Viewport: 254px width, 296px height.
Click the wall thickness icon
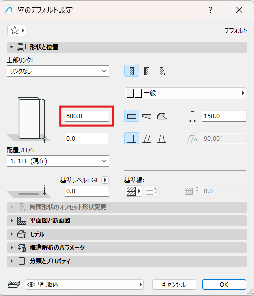coord(192,116)
